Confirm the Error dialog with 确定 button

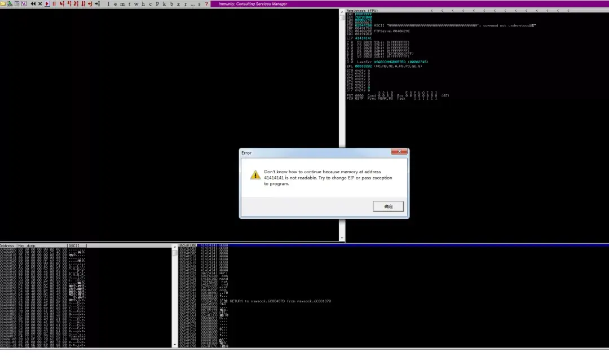[x=389, y=206]
